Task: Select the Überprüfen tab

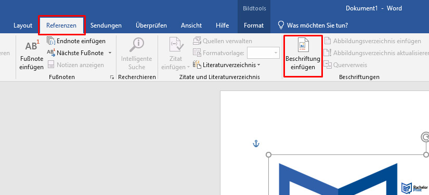Action: coord(151,25)
